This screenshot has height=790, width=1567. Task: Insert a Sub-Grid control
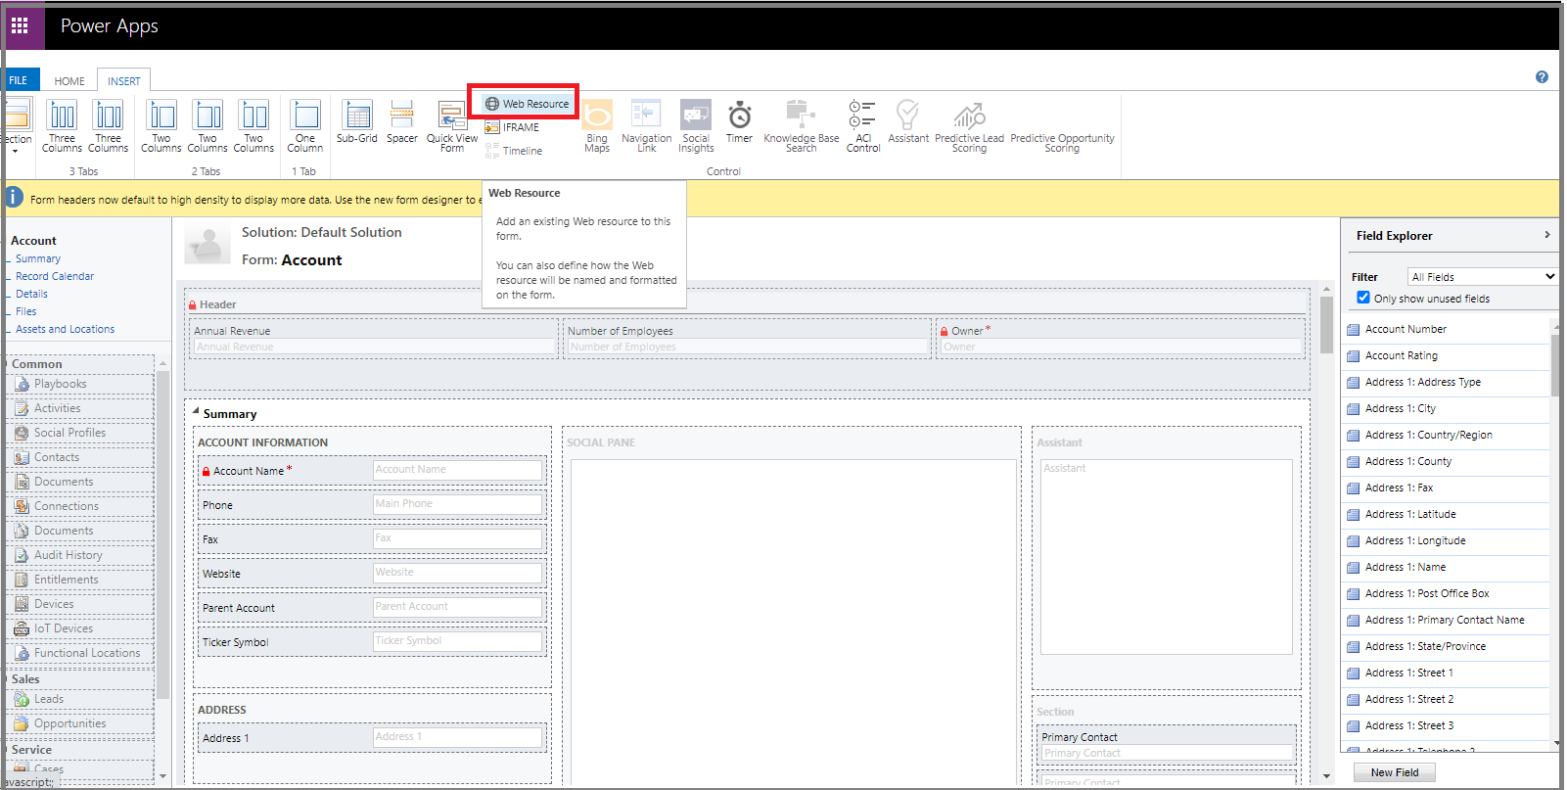point(356,122)
